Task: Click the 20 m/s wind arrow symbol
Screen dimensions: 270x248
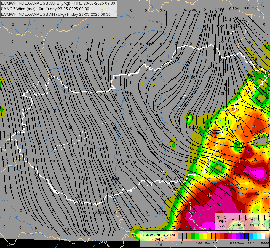Action: click(x=246, y=218)
